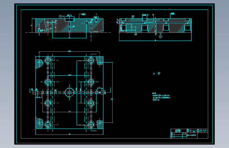Click the width dimension value above the plan view
Image resolution: width=229 pixels, height=148 pixels.
pos(69,51)
